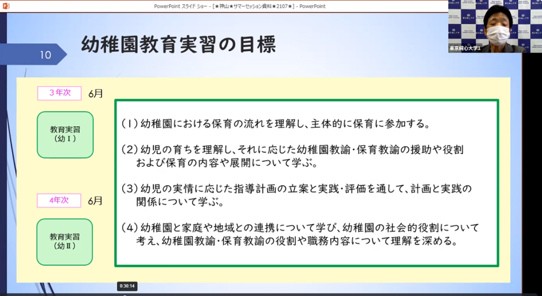Click the 6月 text beside 3年次
Viewport: 542px width, 296px height.
tap(96, 94)
